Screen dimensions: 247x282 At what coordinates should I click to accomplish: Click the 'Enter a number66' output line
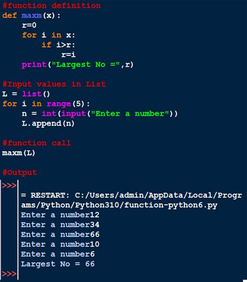(x=60, y=235)
